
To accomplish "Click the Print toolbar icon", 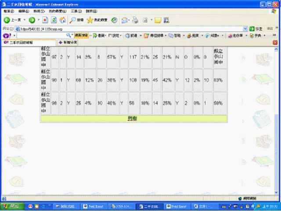I will tap(135, 20).
